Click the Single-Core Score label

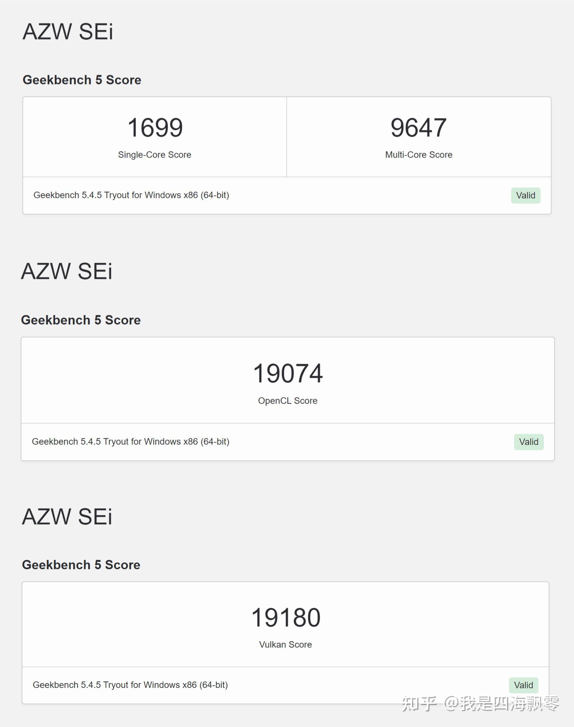pyautogui.click(x=155, y=155)
